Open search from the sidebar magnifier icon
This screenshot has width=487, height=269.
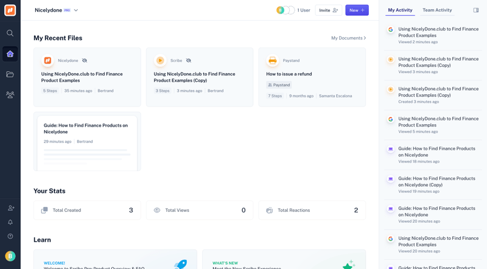click(x=10, y=33)
